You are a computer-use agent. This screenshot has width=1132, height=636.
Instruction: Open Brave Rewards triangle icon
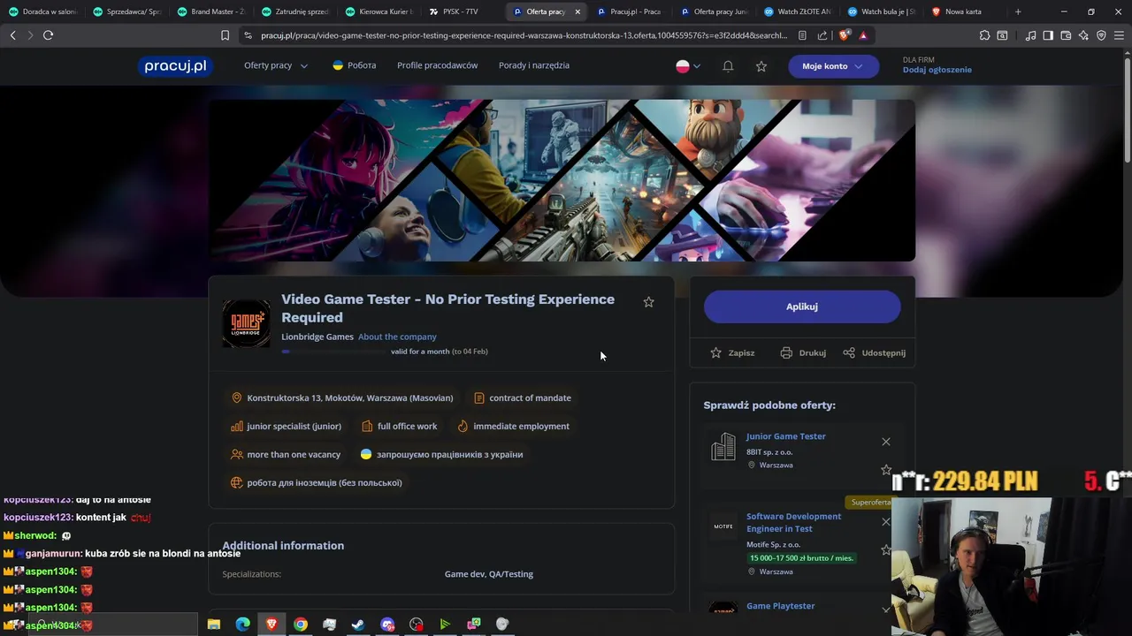(863, 35)
